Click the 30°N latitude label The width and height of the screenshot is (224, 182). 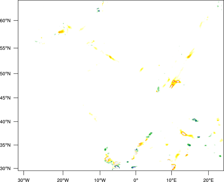(x=5, y=169)
